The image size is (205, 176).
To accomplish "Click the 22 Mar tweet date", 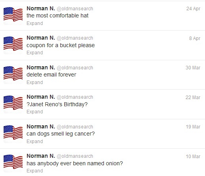I will point(193,98).
